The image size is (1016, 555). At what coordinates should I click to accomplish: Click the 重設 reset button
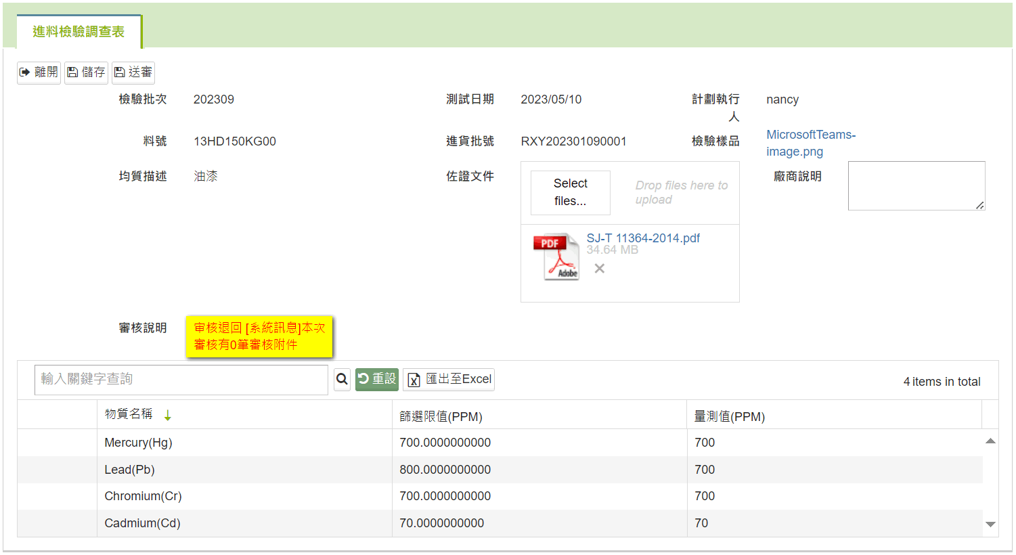click(x=377, y=379)
